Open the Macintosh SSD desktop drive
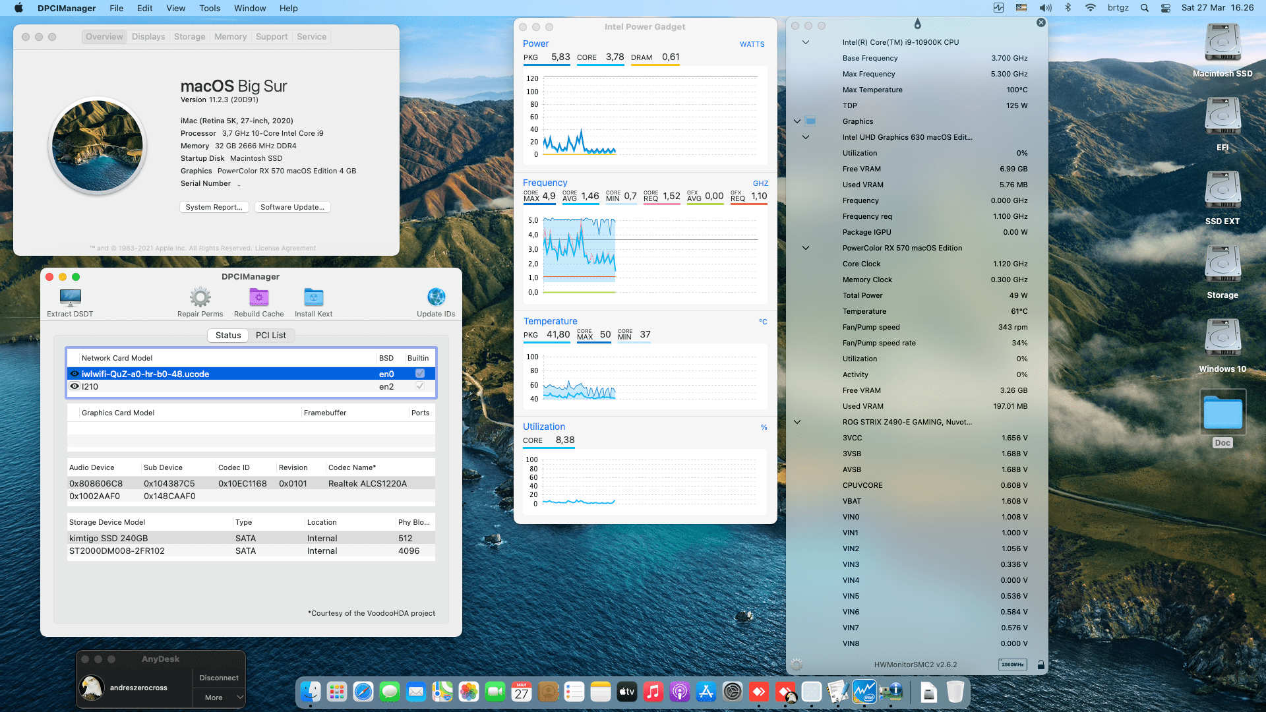Screen dimensions: 1266x712 coord(1222,50)
